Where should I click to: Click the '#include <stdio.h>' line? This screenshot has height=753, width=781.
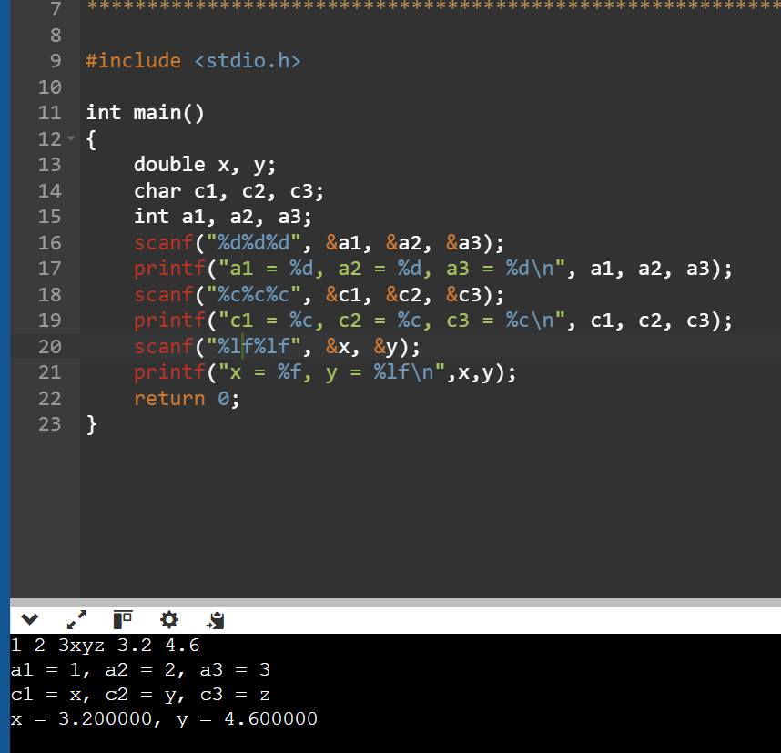point(193,61)
